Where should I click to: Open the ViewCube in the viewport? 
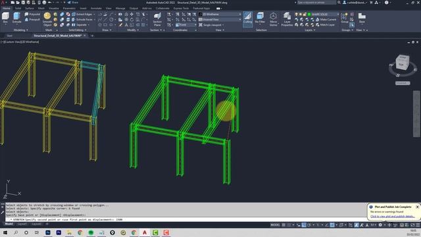point(403,63)
